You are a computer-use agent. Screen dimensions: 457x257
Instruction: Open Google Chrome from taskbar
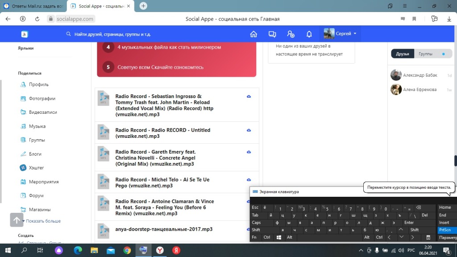(127, 250)
